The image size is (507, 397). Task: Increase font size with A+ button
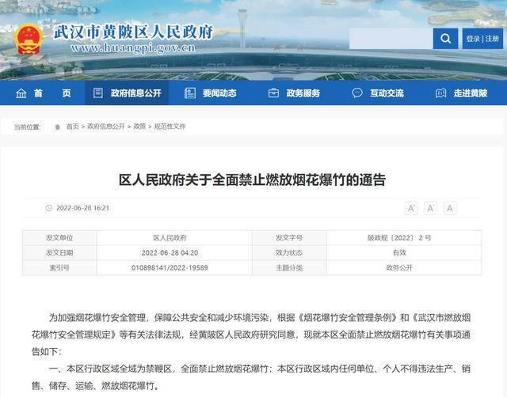pos(411,208)
